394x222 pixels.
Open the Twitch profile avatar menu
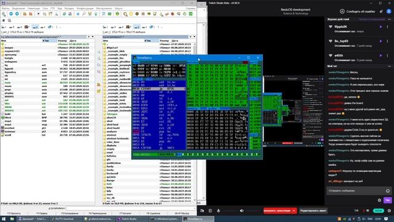coord(389,11)
